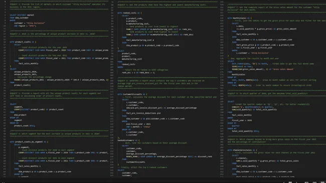The width and height of the screenshot is (326, 183).
Task: Click the Request 2 comment about percentage increase
Action: (x=53, y=34)
